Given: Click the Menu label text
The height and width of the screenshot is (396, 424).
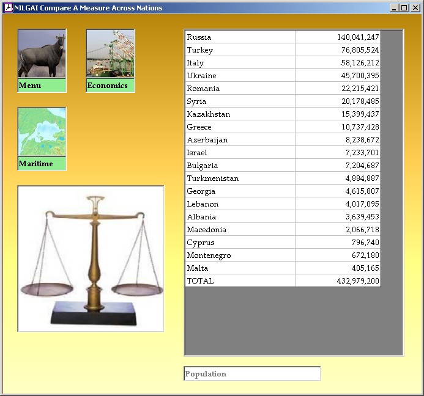Looking at the screenshot, I should (30, 86).
